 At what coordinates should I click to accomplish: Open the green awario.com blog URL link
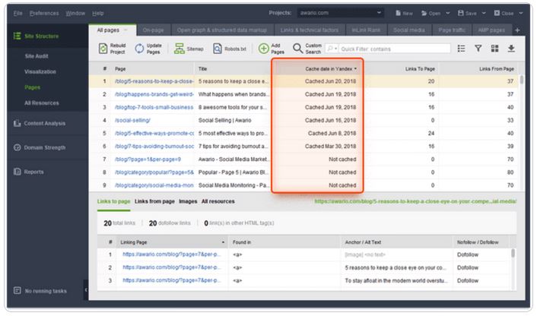(x=415, y=201)
